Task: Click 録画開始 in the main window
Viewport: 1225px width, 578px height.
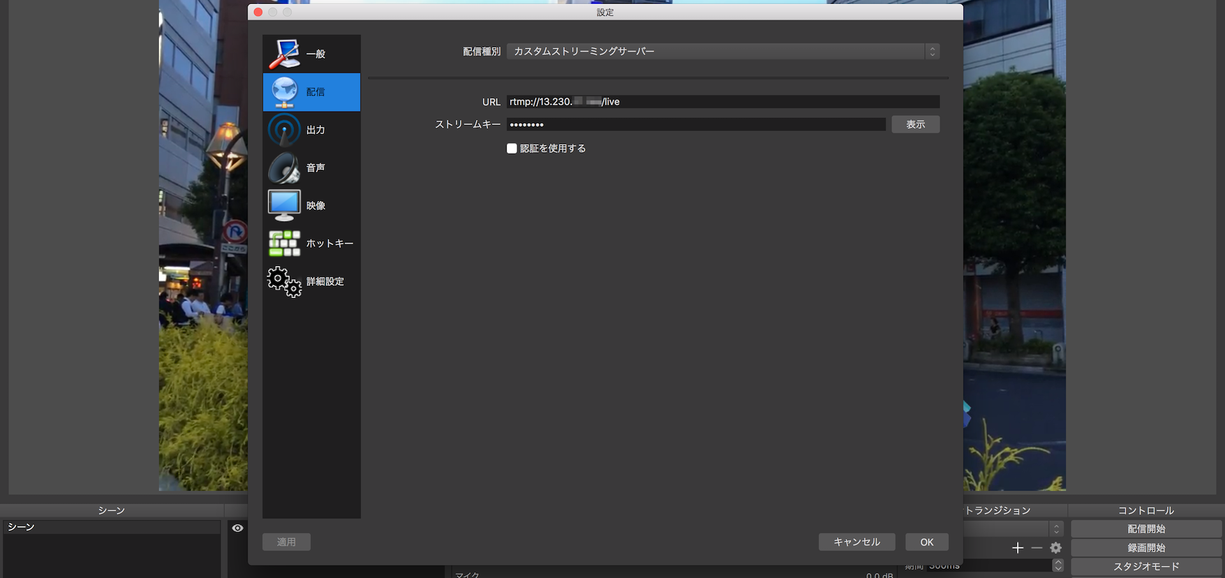Action: 1147,547
